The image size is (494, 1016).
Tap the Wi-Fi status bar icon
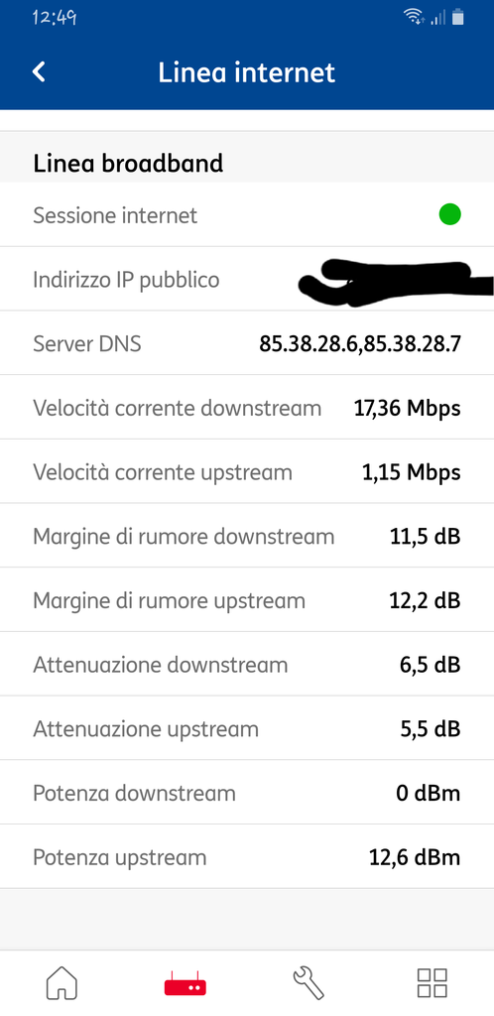pos(414,18)
